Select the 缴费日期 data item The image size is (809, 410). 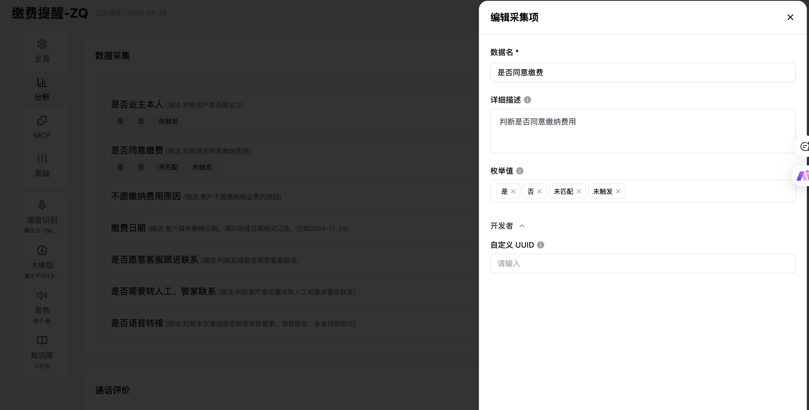click(291, 228)
